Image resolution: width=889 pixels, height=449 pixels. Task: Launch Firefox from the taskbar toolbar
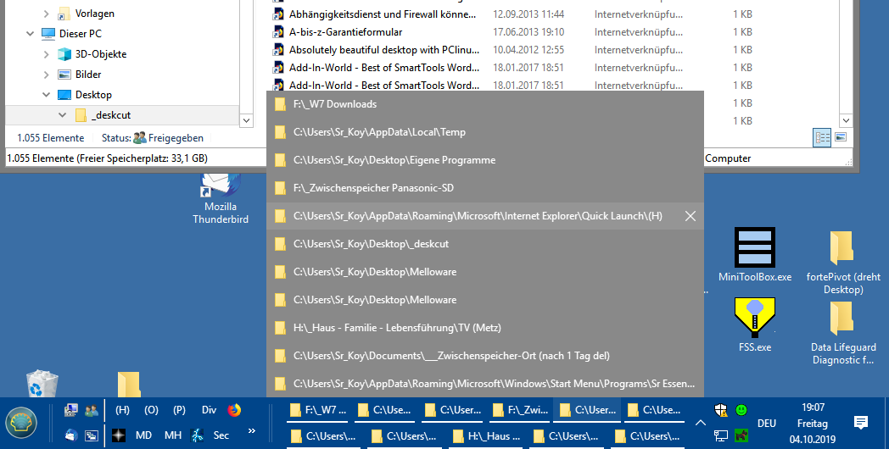[234, 410]
